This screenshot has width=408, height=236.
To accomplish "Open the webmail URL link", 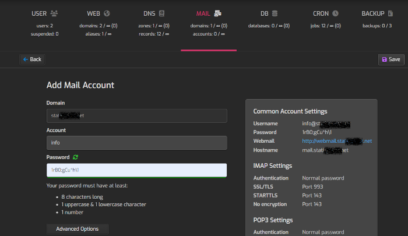I will coord(337,141).
